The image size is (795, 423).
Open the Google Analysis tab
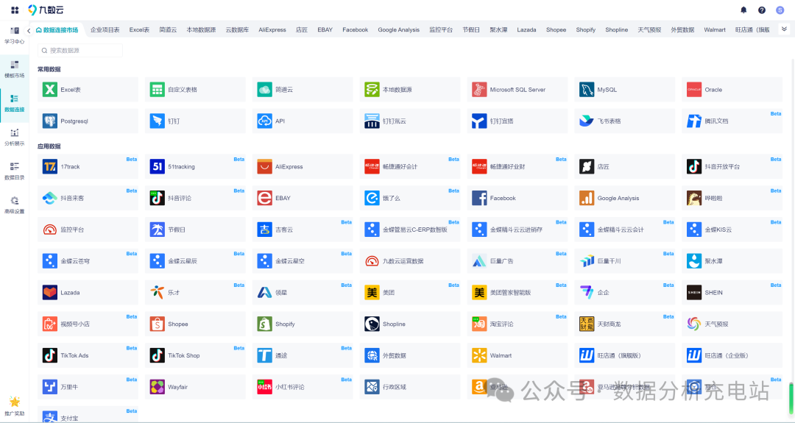click(x=398, y=30)
